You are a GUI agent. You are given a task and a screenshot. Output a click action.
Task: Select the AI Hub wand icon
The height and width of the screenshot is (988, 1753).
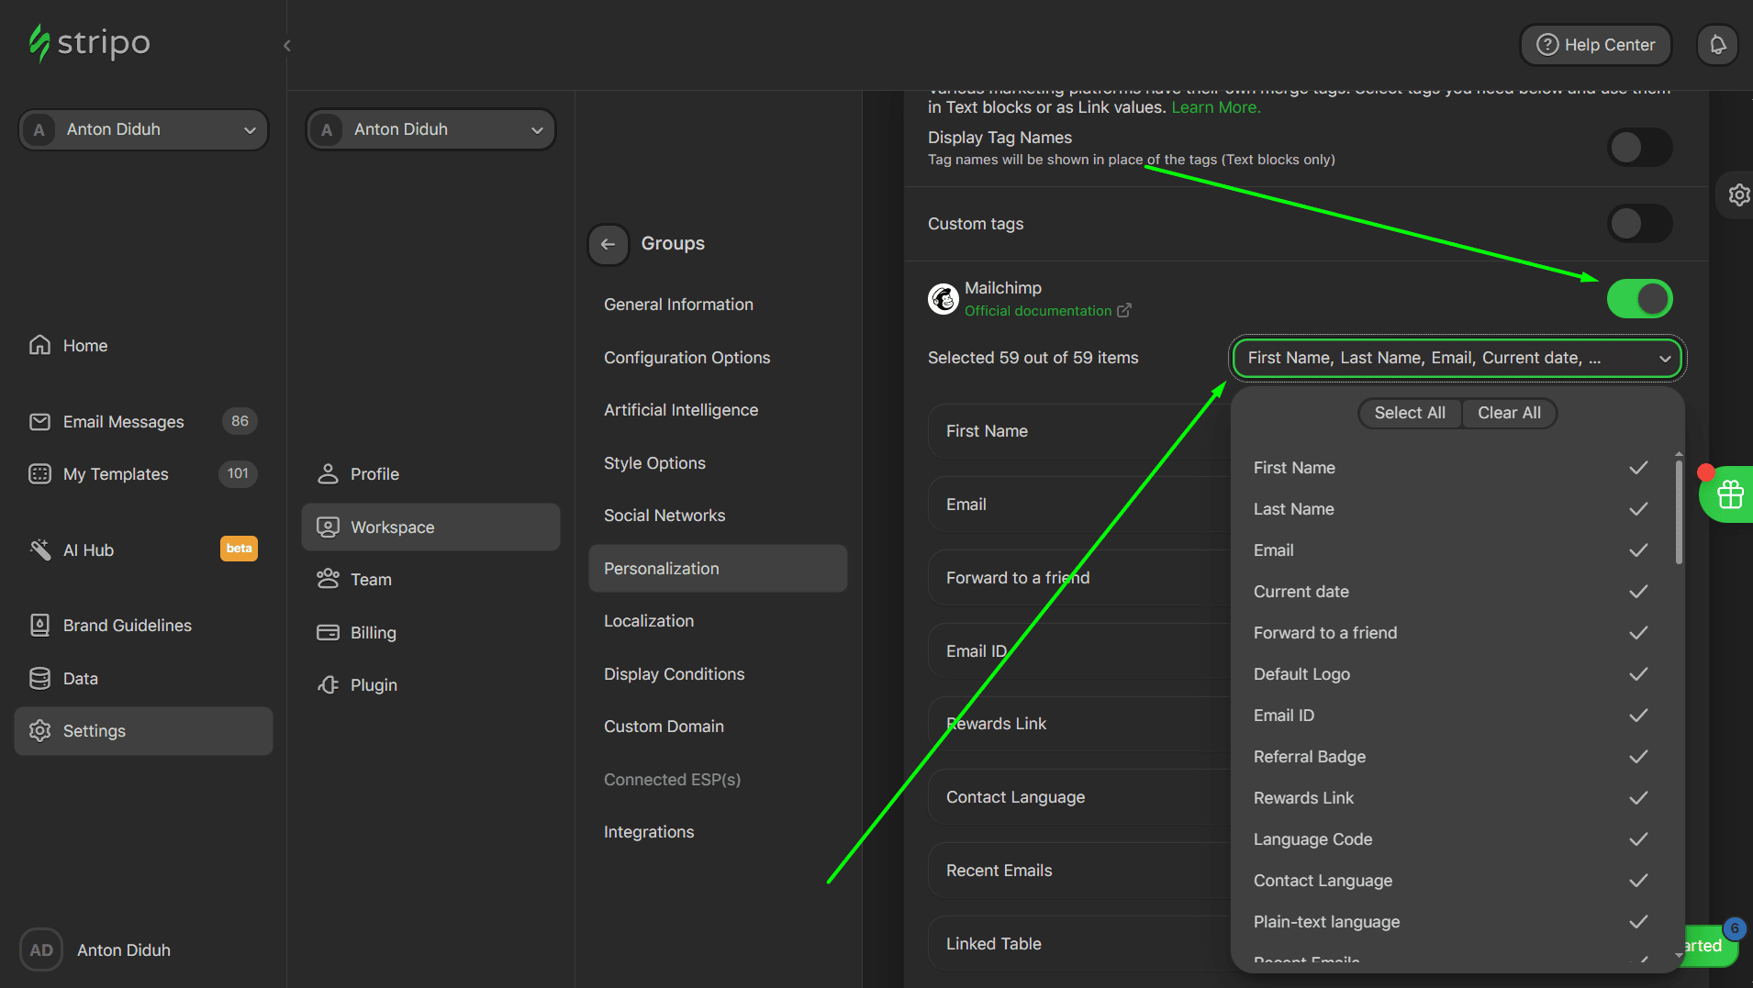39,550
